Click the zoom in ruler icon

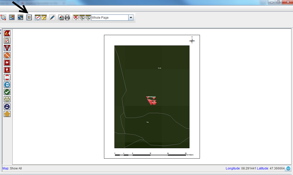(82, 18)
